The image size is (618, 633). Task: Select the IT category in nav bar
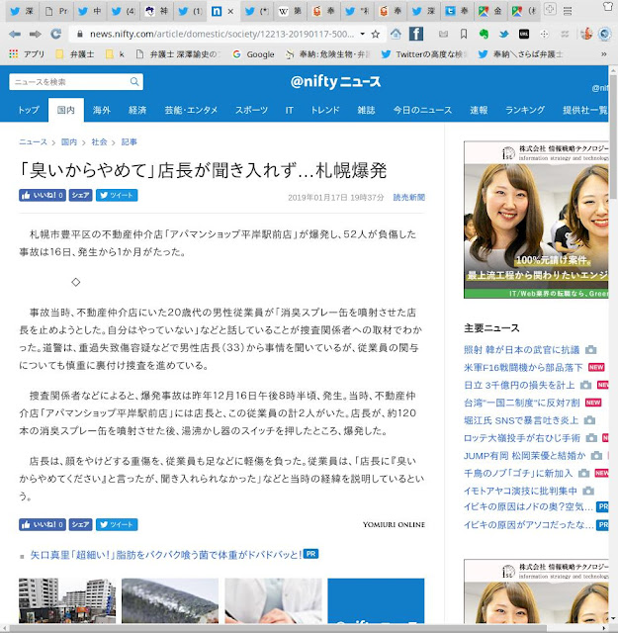pos(289,110)
